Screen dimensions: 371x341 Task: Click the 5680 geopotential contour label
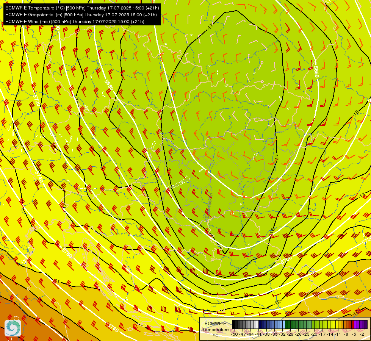click(x=109, y=85)
